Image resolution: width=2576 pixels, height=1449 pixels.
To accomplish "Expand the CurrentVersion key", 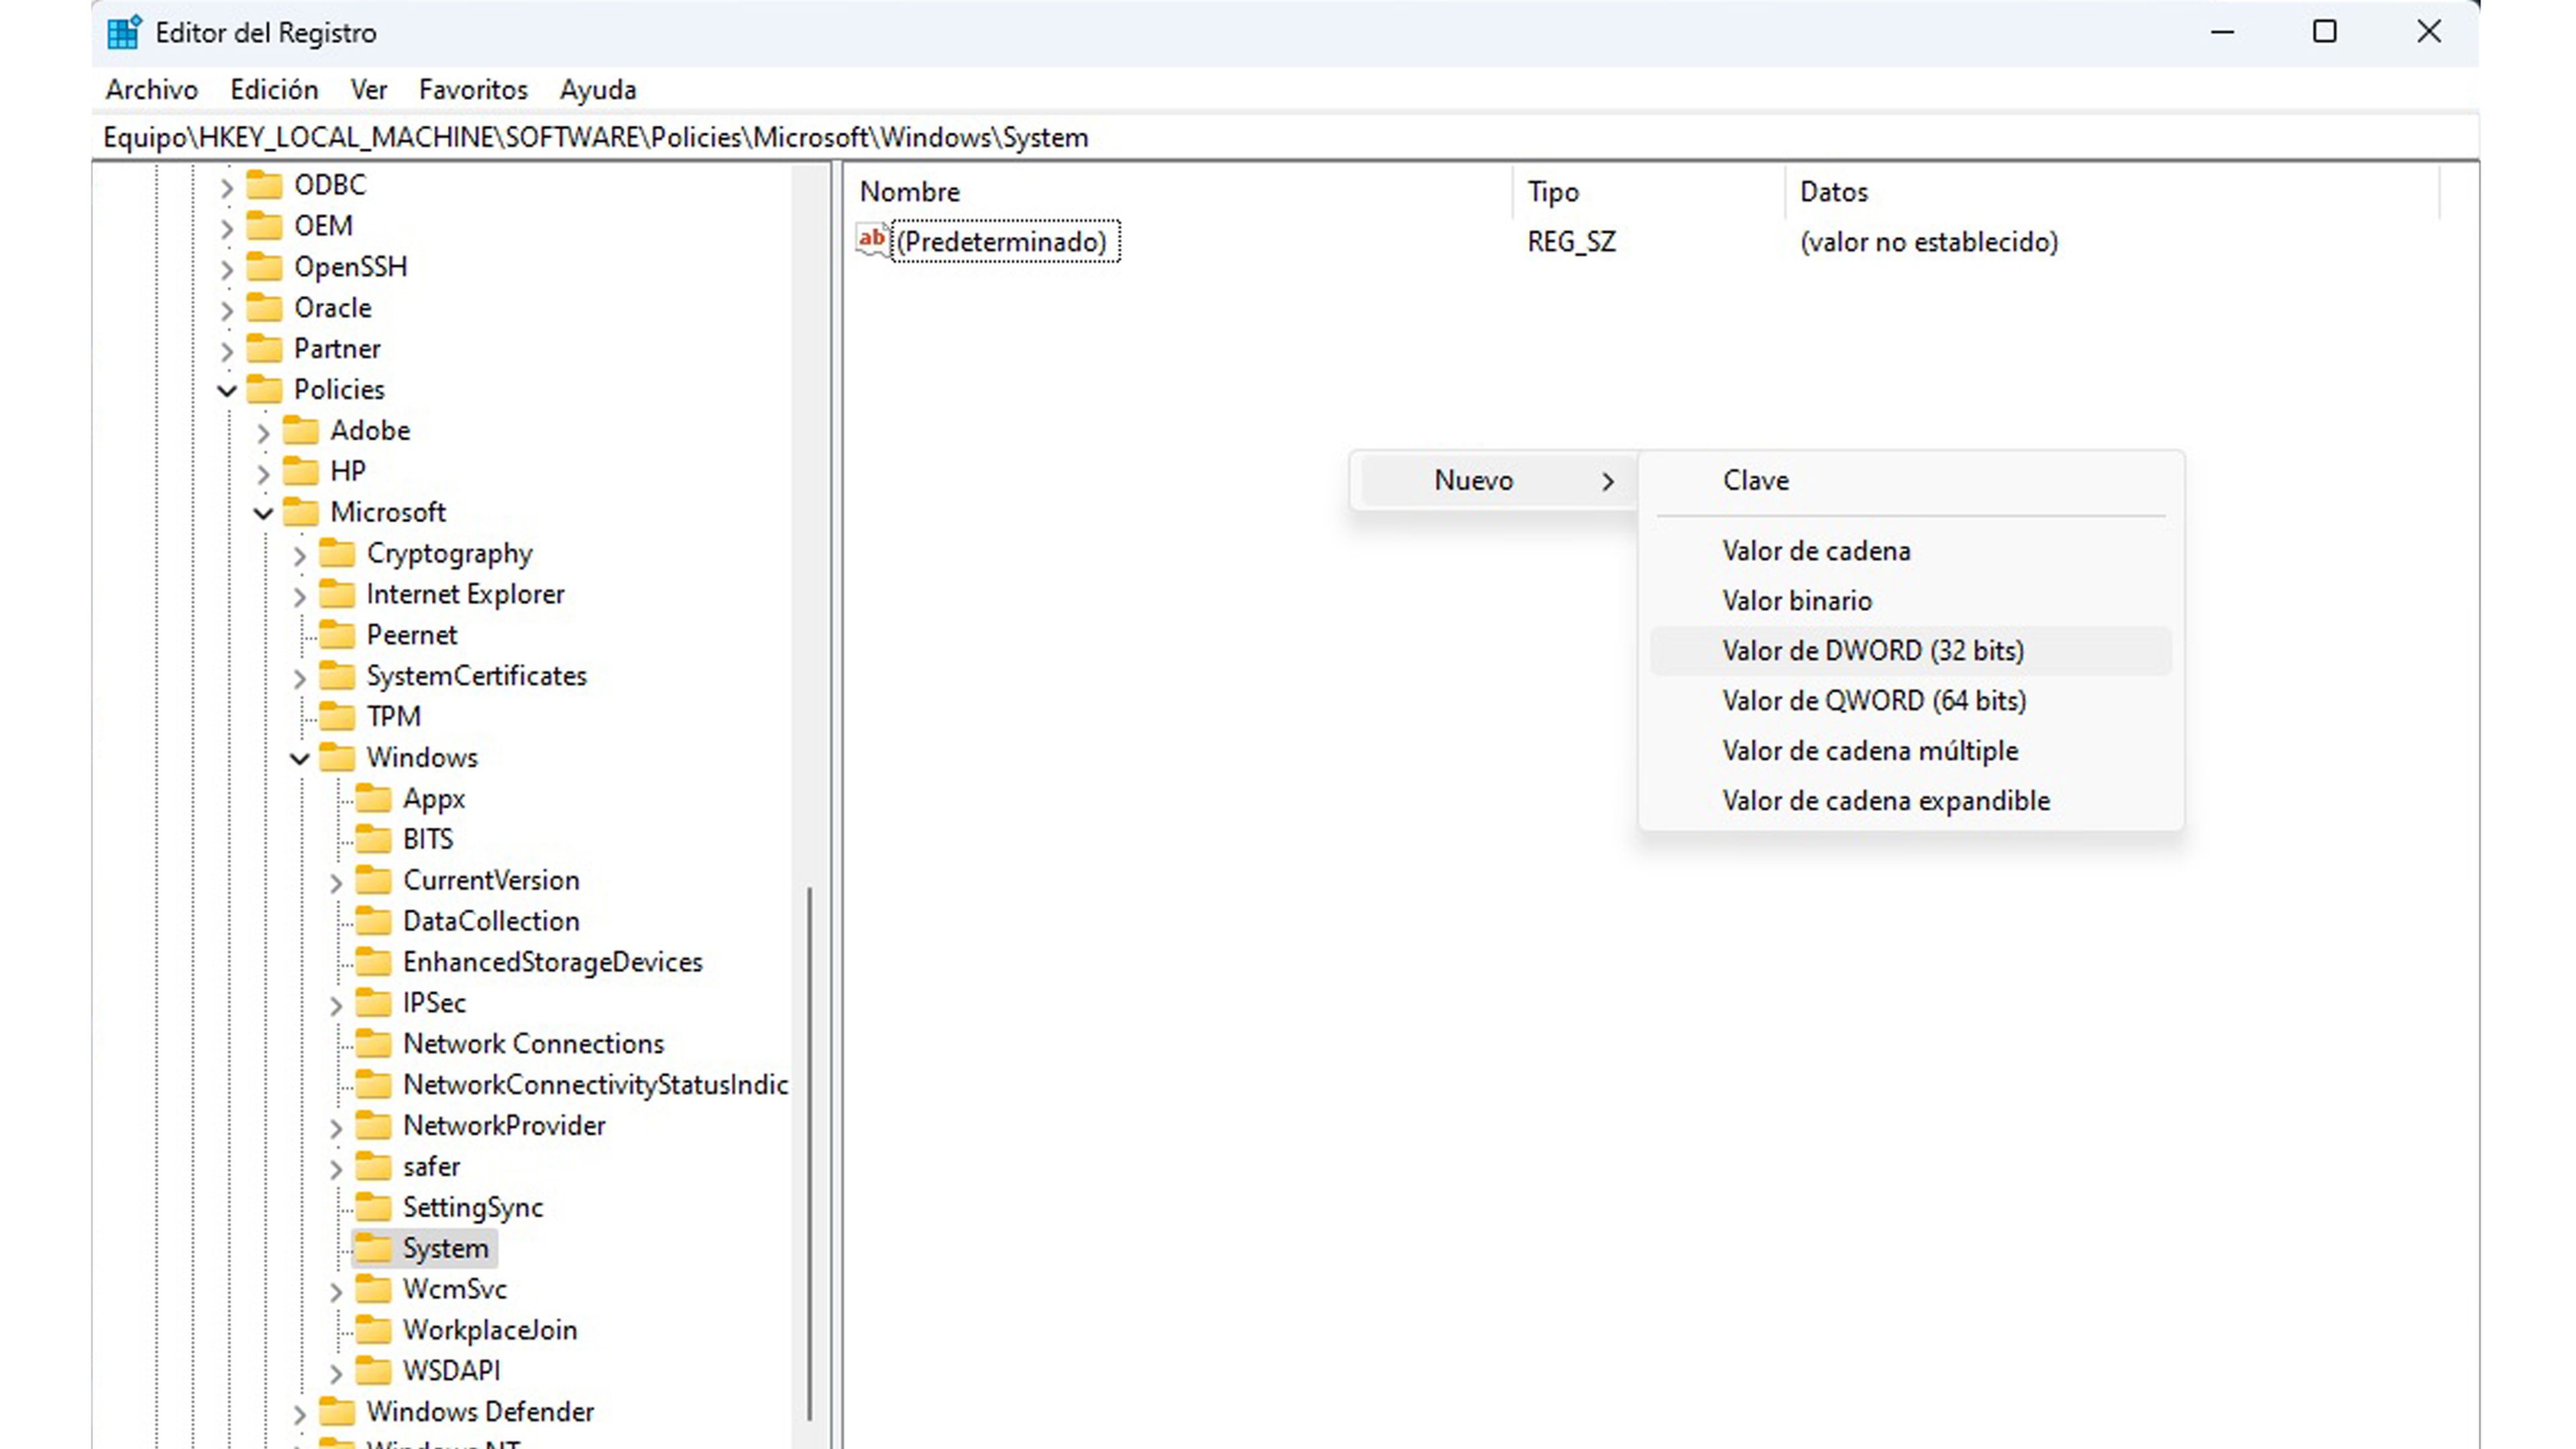I will pos(336,882).
